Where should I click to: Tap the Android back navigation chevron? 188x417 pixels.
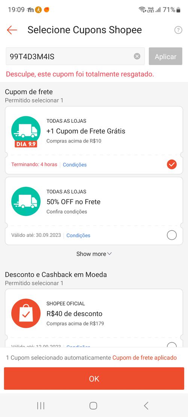(x=146, y=406)
